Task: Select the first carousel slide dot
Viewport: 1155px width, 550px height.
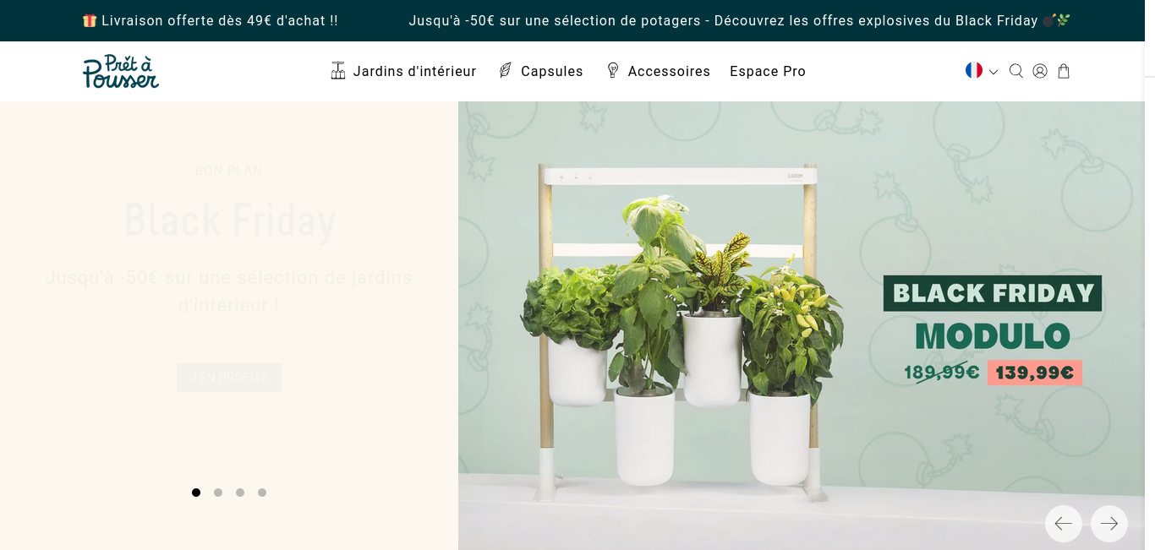Action: click(196, 493)
